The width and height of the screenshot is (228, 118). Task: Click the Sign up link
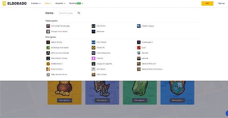[x=221, y=3]
